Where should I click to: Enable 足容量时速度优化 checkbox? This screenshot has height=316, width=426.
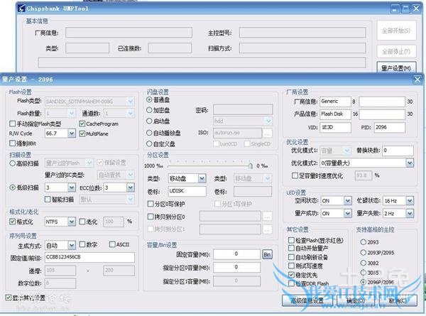coord(295,175)
